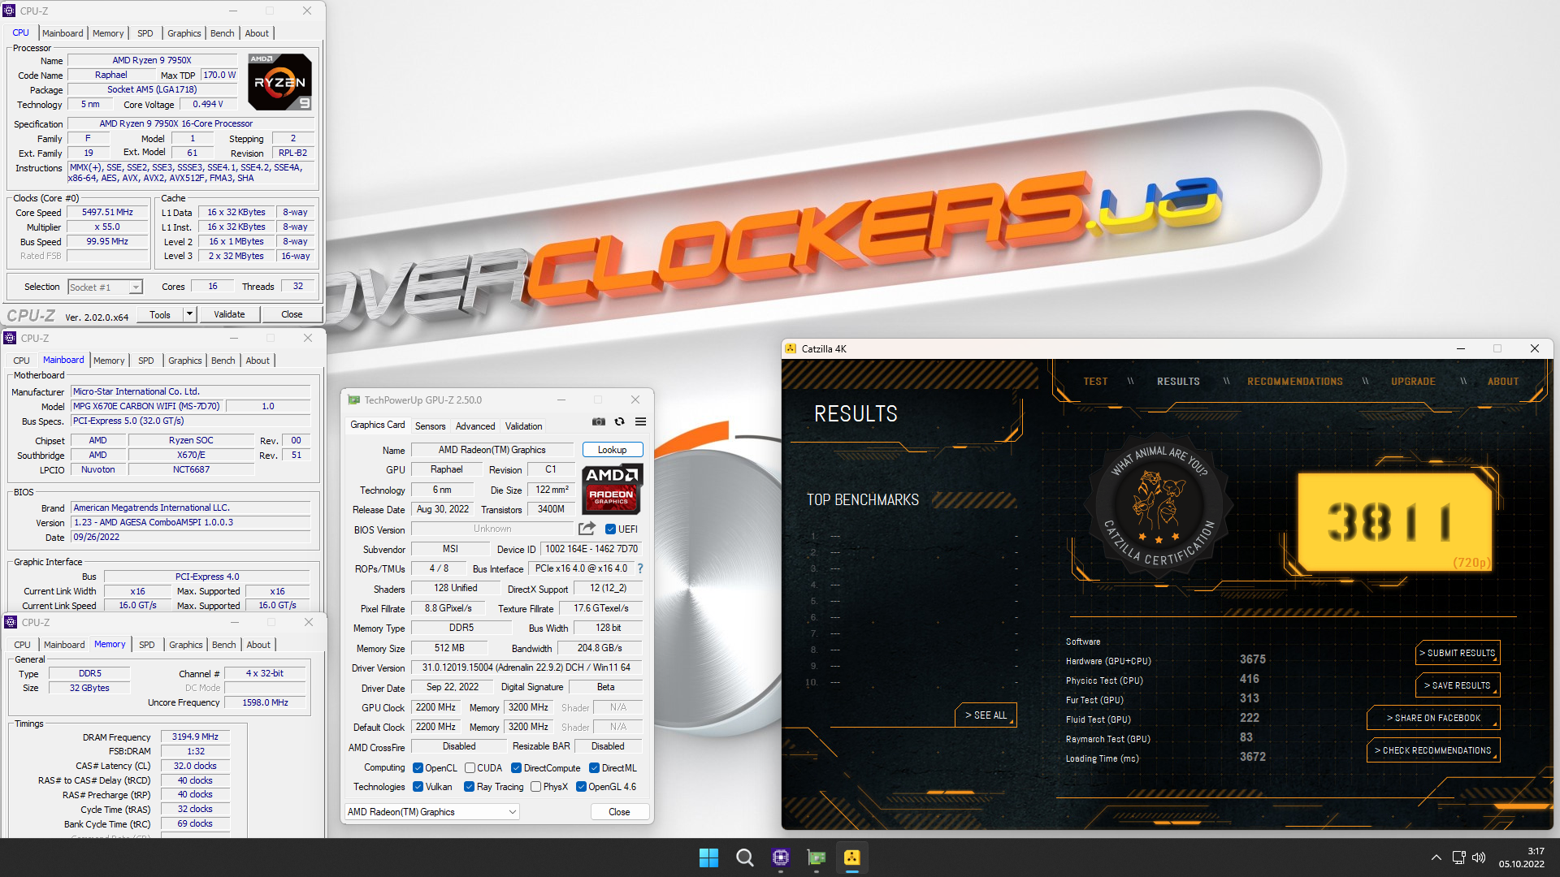This screenshot has height=877, width=1560.
Task: Toggle the OpenCL checkbox
Action: point(418,768)
